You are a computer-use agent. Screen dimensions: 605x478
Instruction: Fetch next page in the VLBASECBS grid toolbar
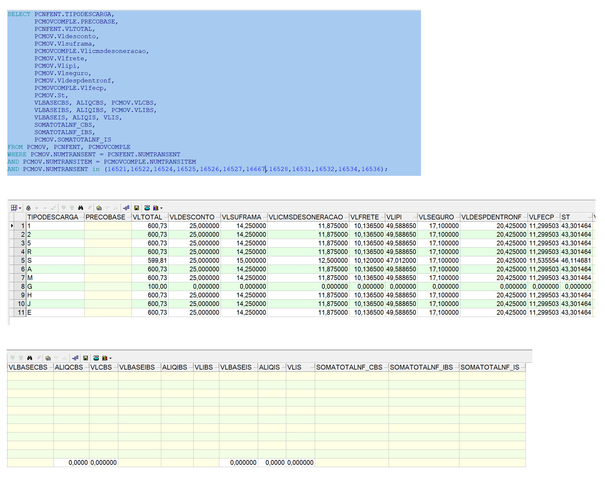click(13, 358)
